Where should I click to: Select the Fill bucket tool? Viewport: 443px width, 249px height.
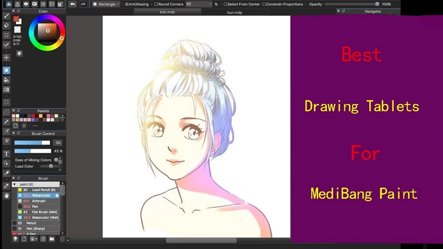tap(6, 79)
